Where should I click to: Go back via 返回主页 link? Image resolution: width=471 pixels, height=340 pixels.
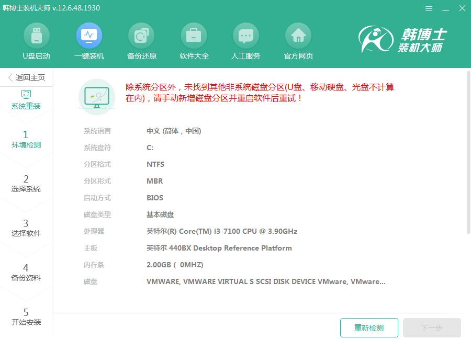(x=26, y=77)
